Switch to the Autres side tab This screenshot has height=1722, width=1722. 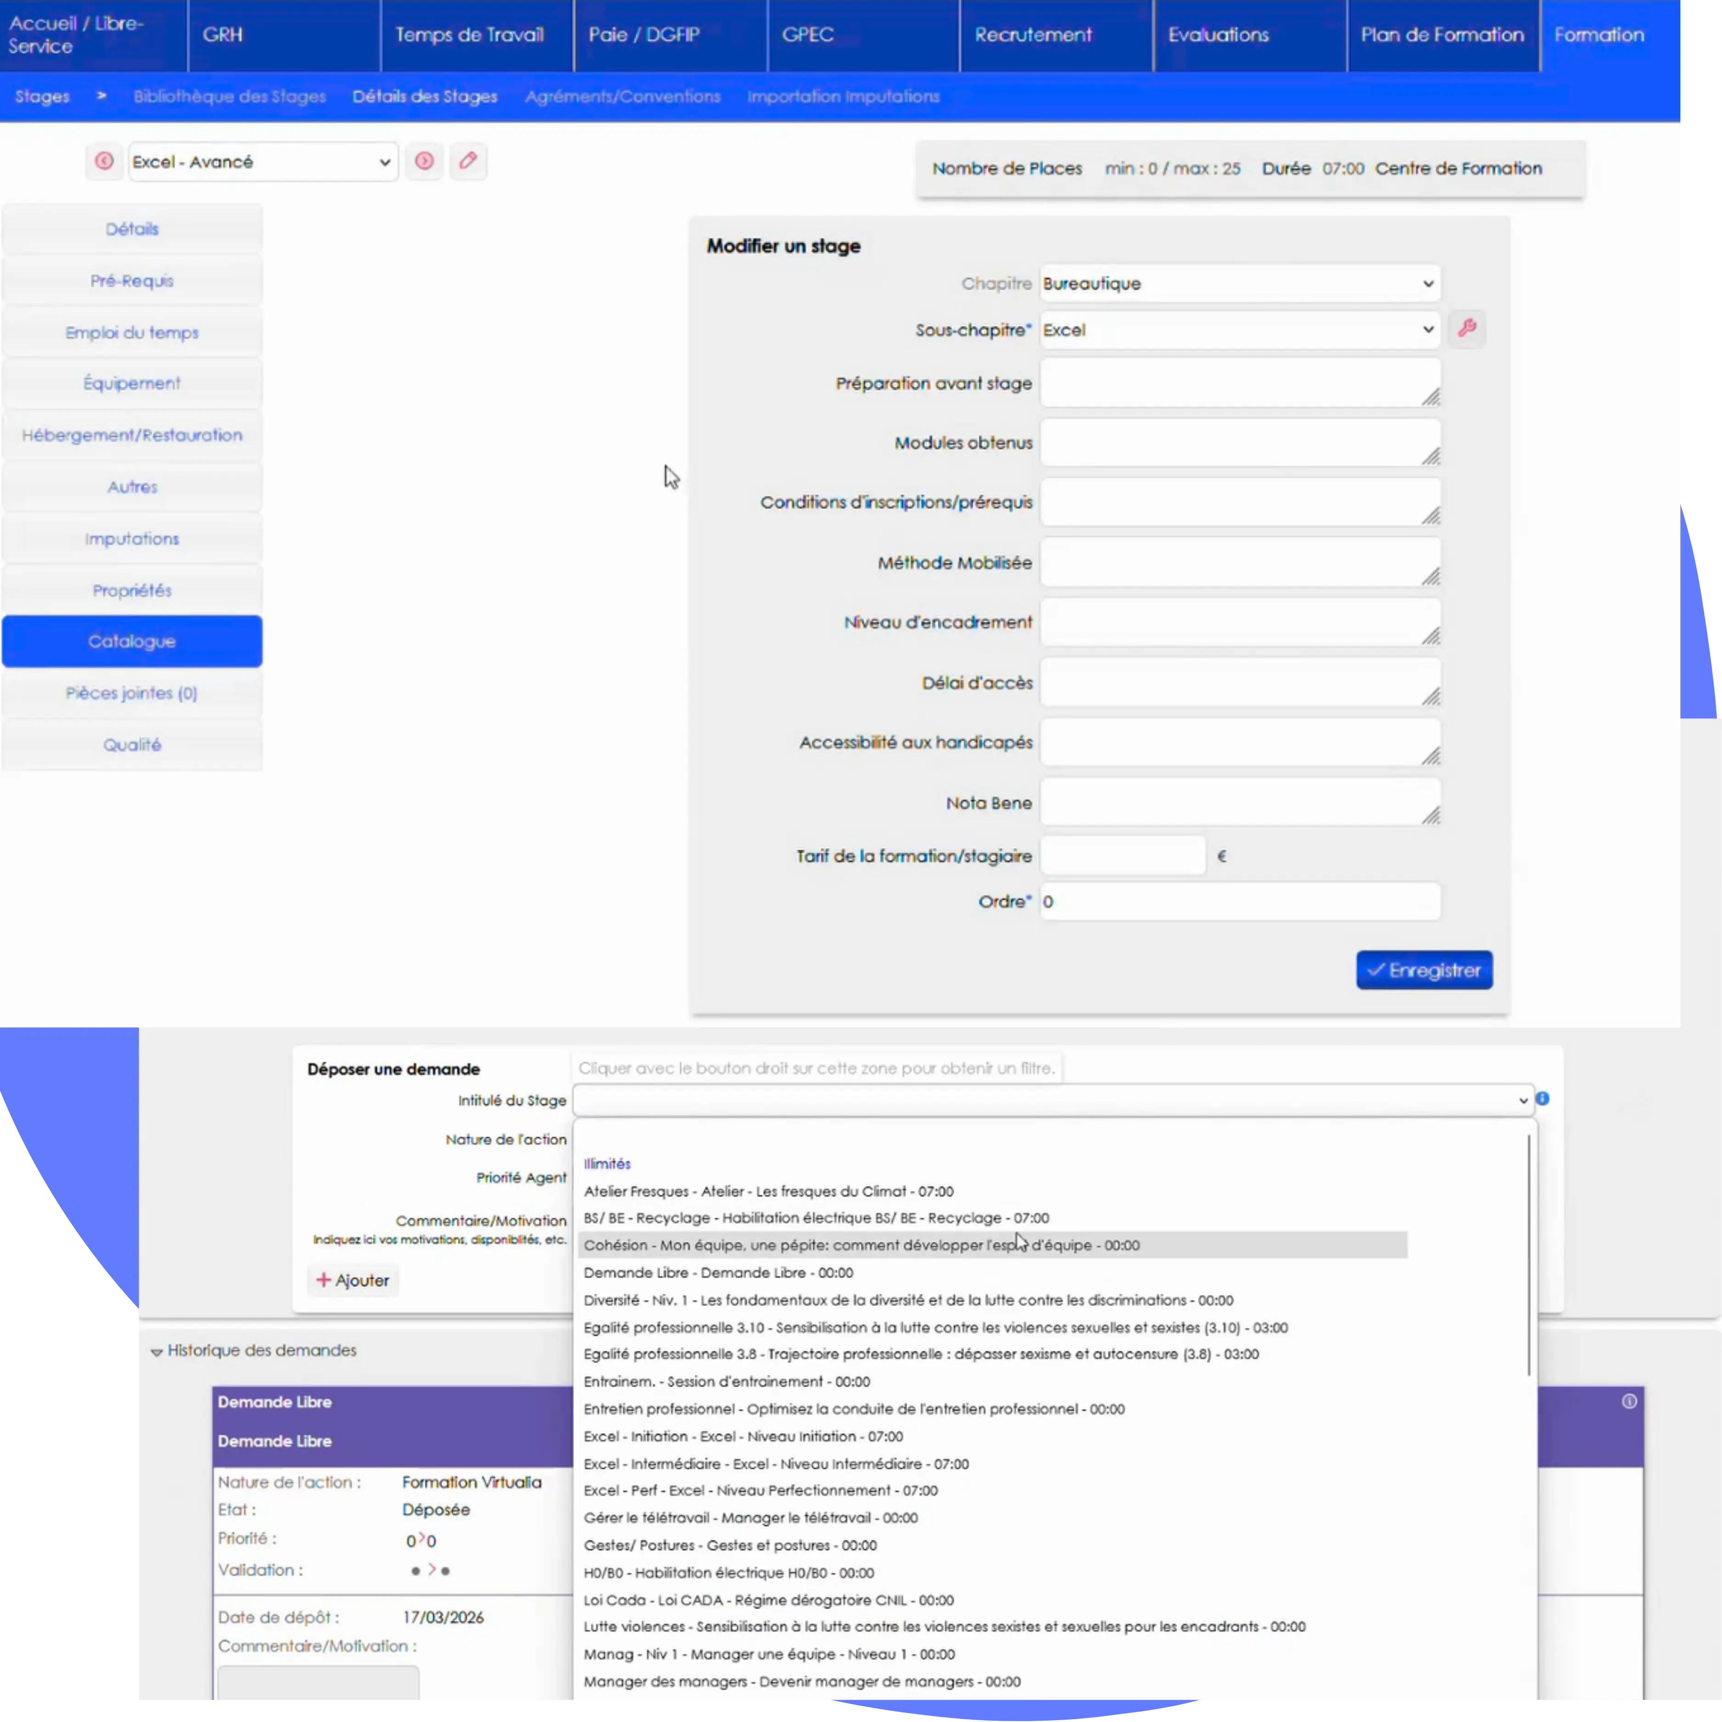click(x=132, y=487)
